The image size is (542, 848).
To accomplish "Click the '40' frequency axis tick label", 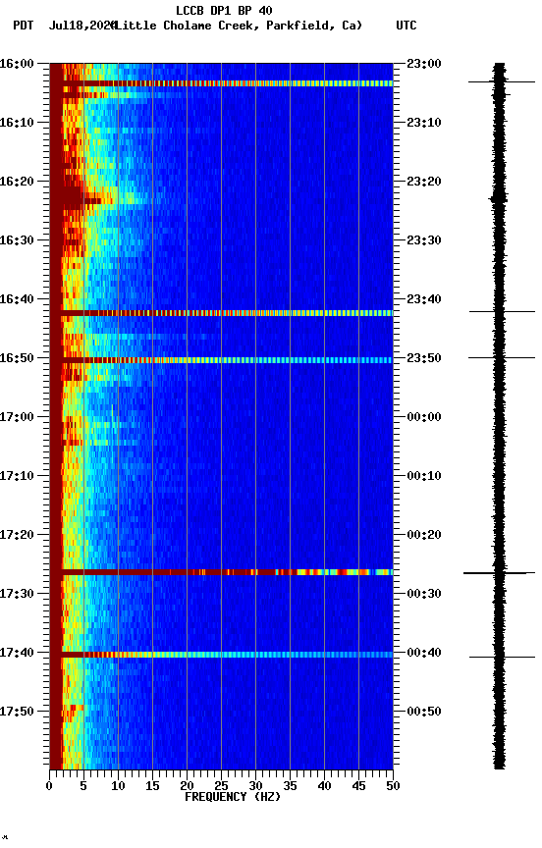I will pyautogui.click(x=324, y=786).
